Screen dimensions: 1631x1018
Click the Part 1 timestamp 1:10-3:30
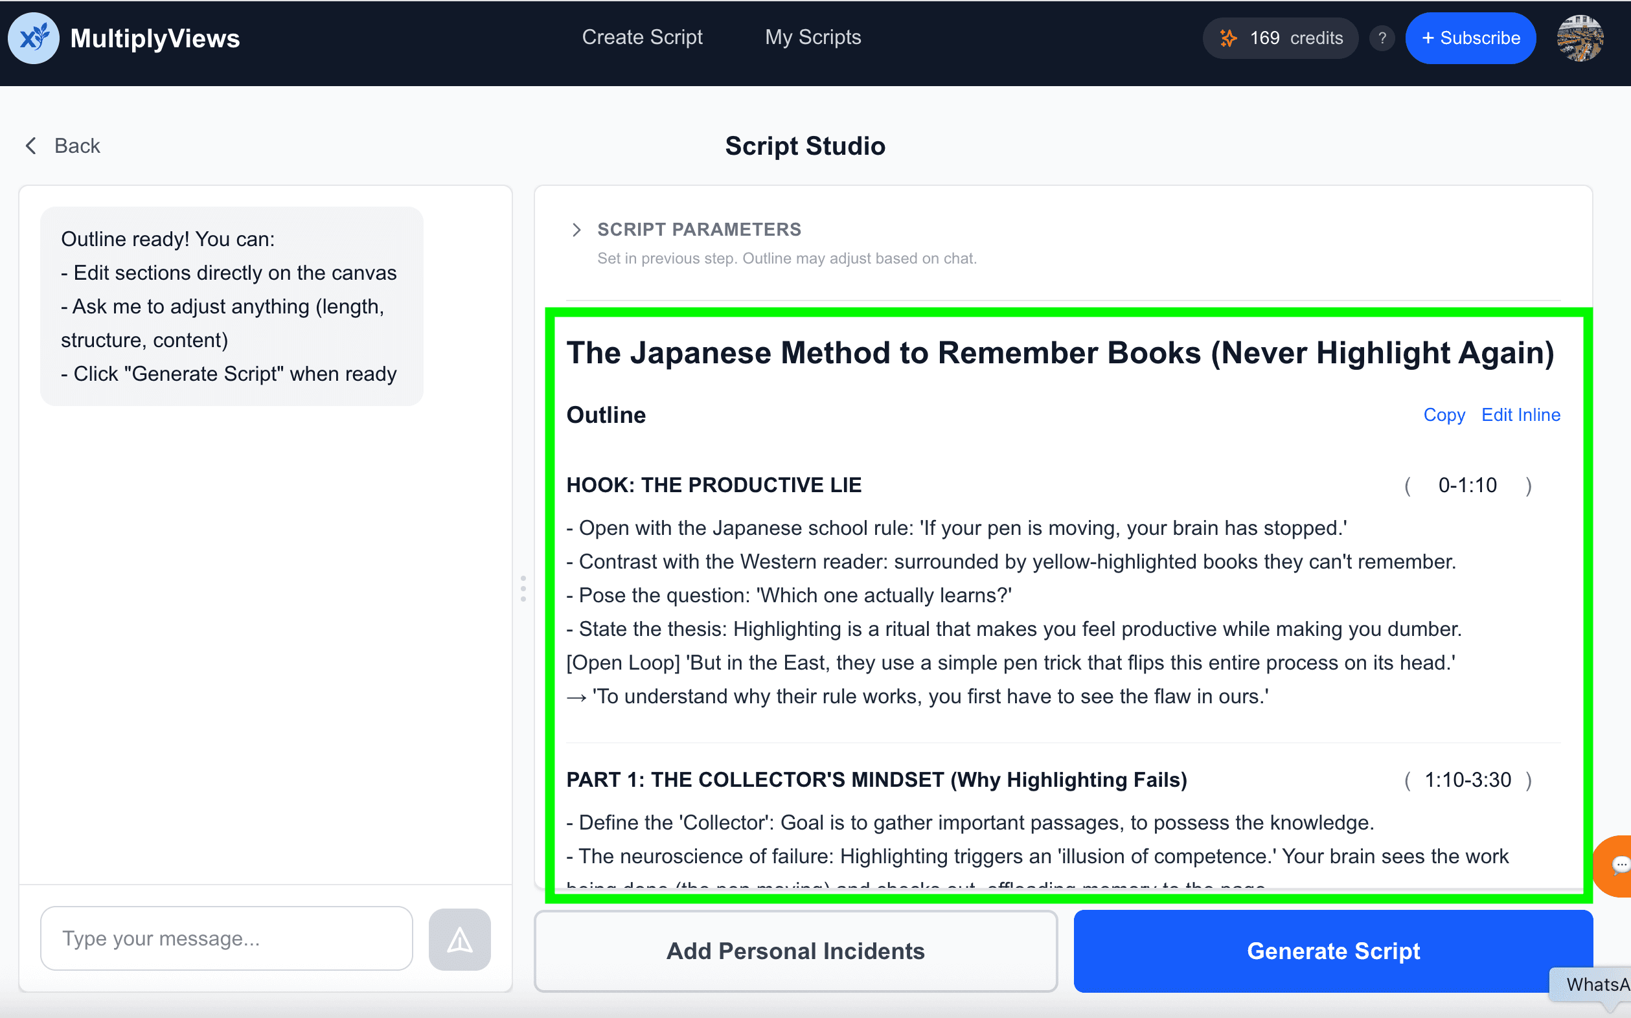click(x=1466, y=780)
